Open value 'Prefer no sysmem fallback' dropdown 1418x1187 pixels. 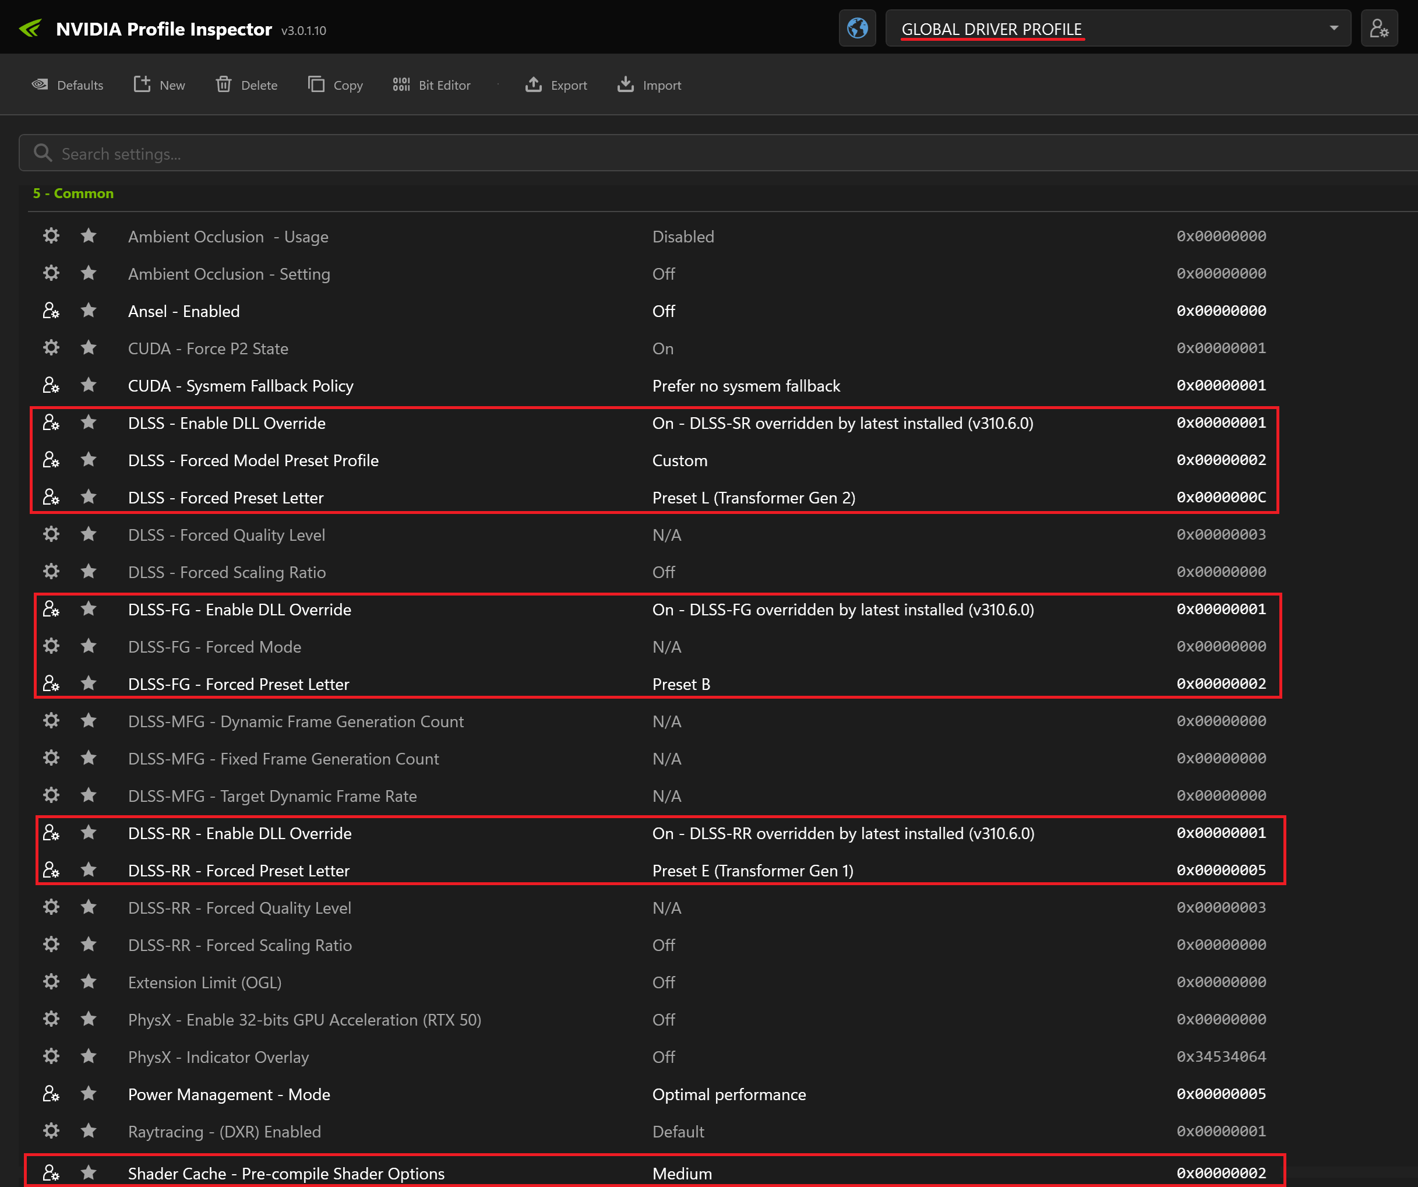(746, 386)
